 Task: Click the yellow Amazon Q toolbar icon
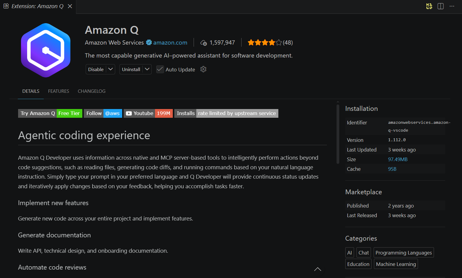429,6
